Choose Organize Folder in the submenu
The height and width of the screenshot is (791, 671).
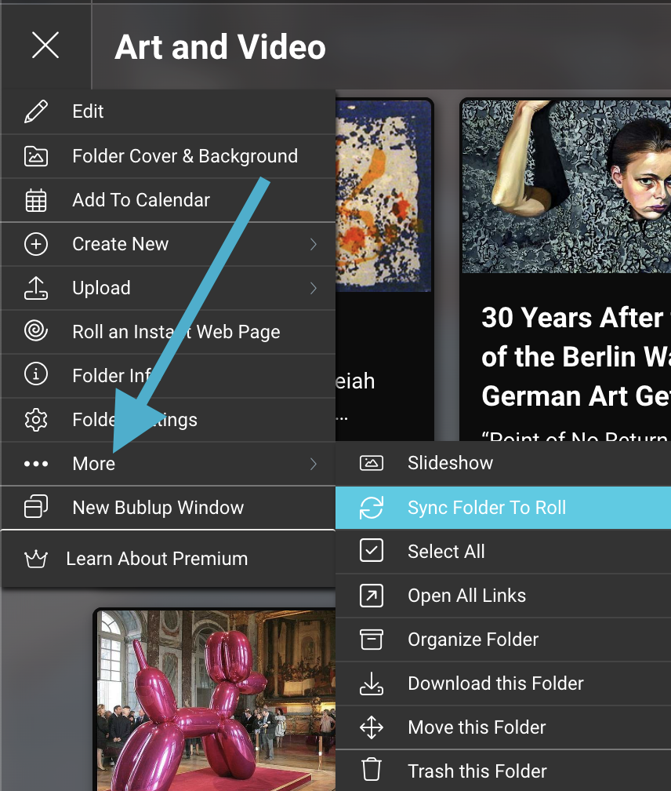click(x=473, y=640)
